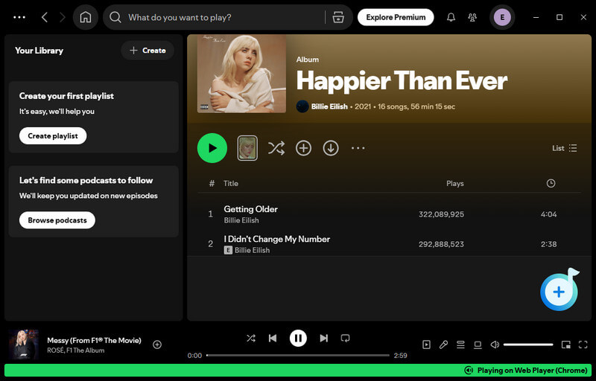Click Playing on Web Player (Chrome) bar
596x381 pixels.
(x=297, y=371)
